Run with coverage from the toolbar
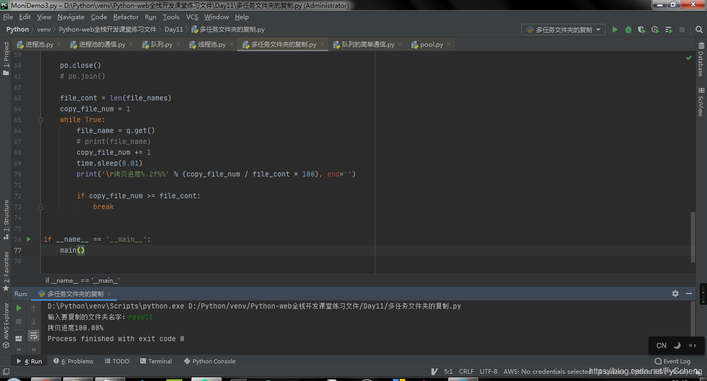The height and width of the screenshot is (381, 707). (x=642, y=30)
